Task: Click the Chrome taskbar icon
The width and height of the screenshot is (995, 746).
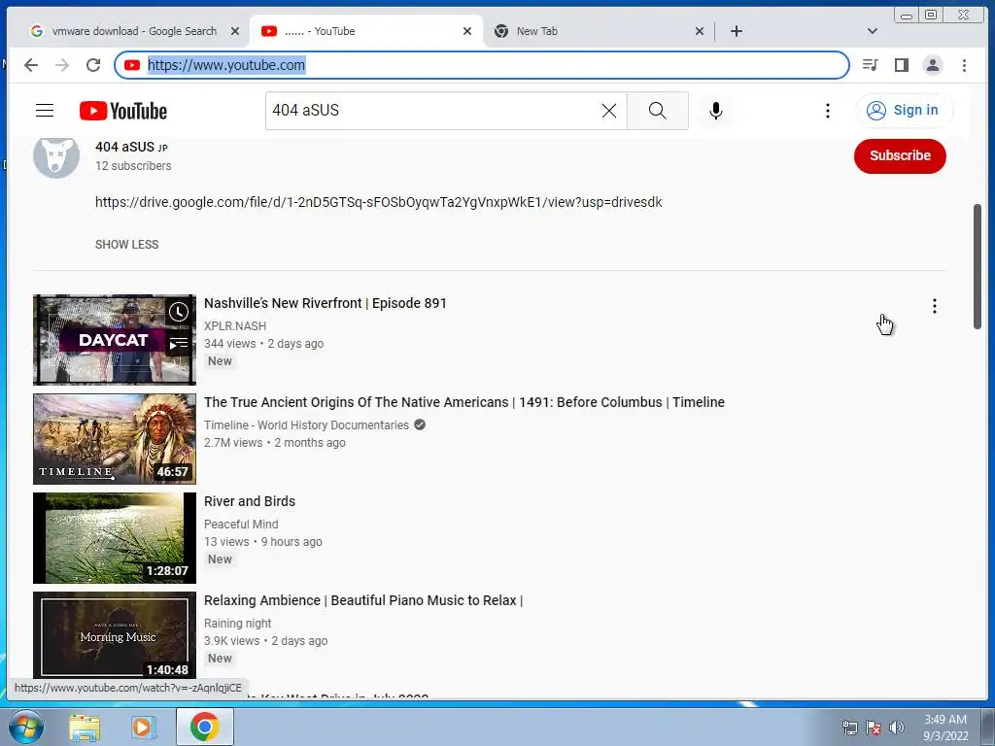Action: (204, 727)
